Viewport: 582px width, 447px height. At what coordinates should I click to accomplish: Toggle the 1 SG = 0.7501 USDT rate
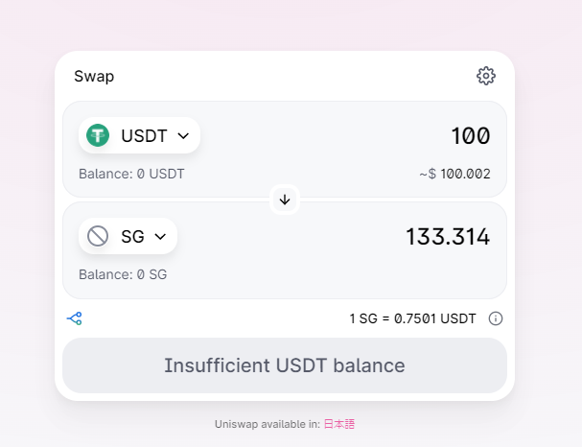coord(412,318)
